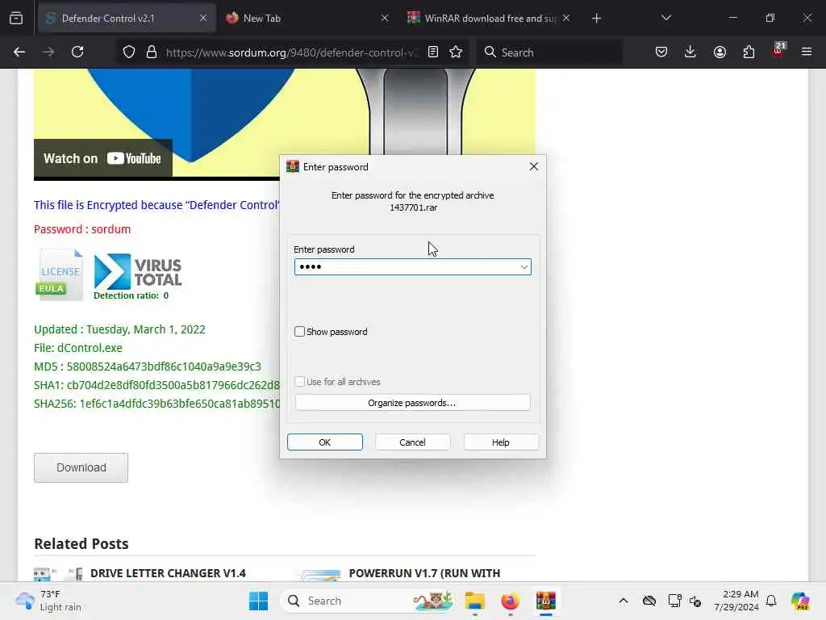826x620 pixels.
Task: Switch to WinRAR download tab
Action: pos(490,18)
